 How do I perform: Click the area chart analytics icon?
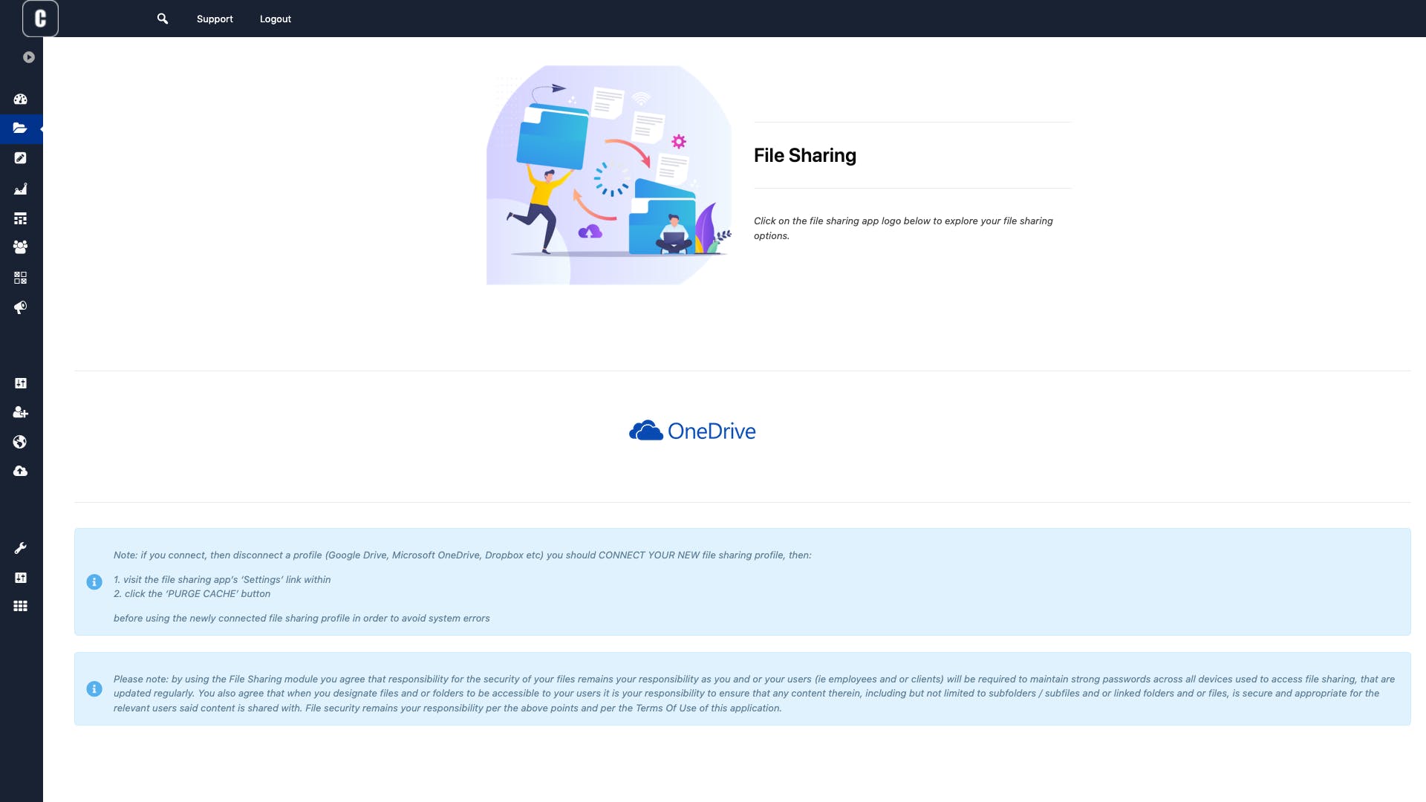coord(21,189)
